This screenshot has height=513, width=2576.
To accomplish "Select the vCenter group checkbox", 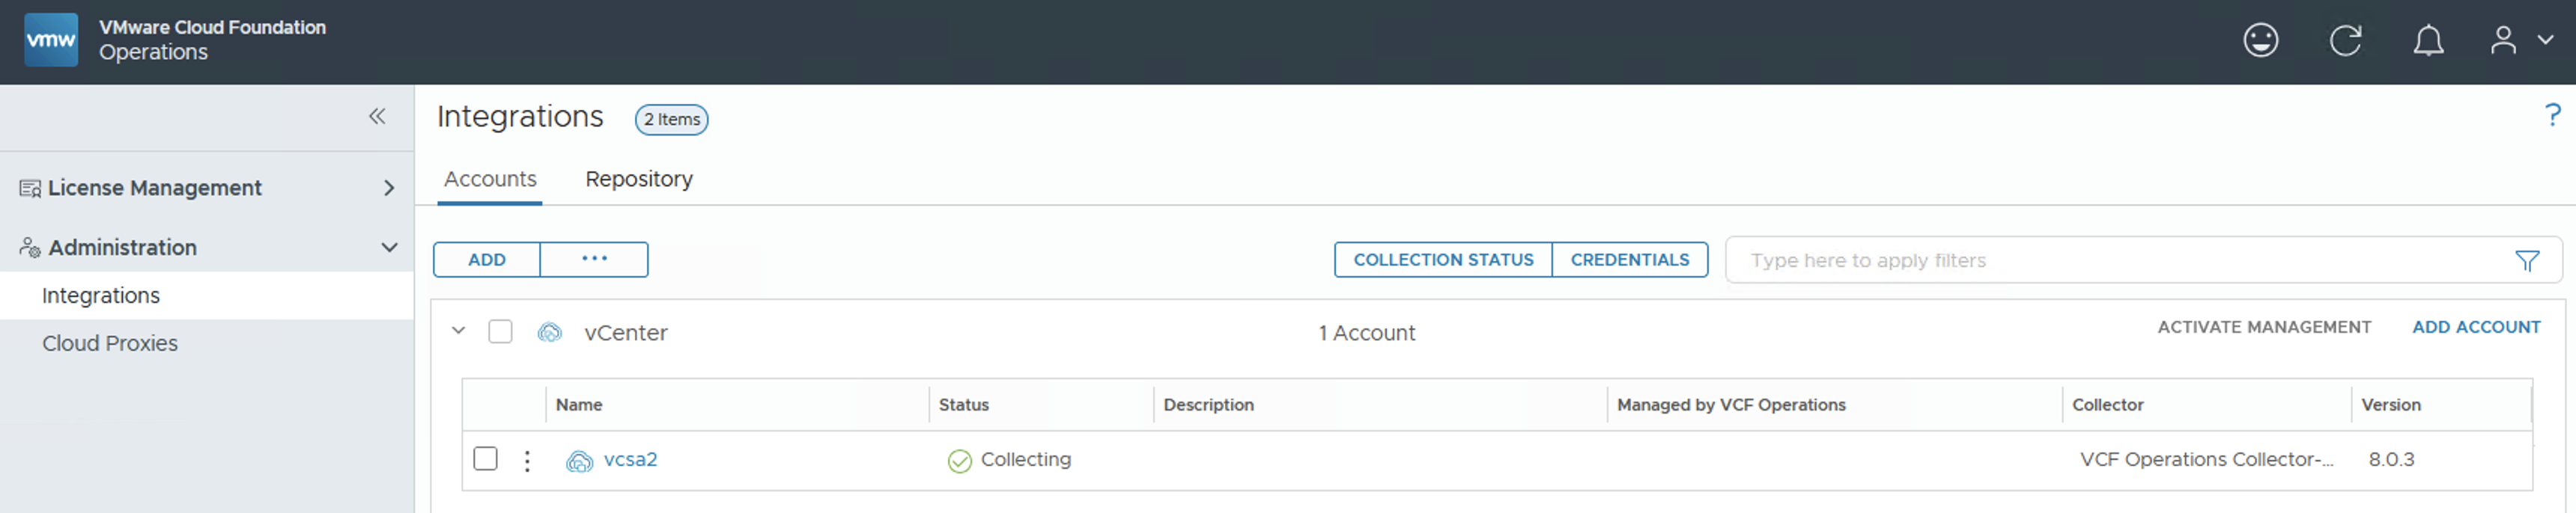I will point(500,331).
